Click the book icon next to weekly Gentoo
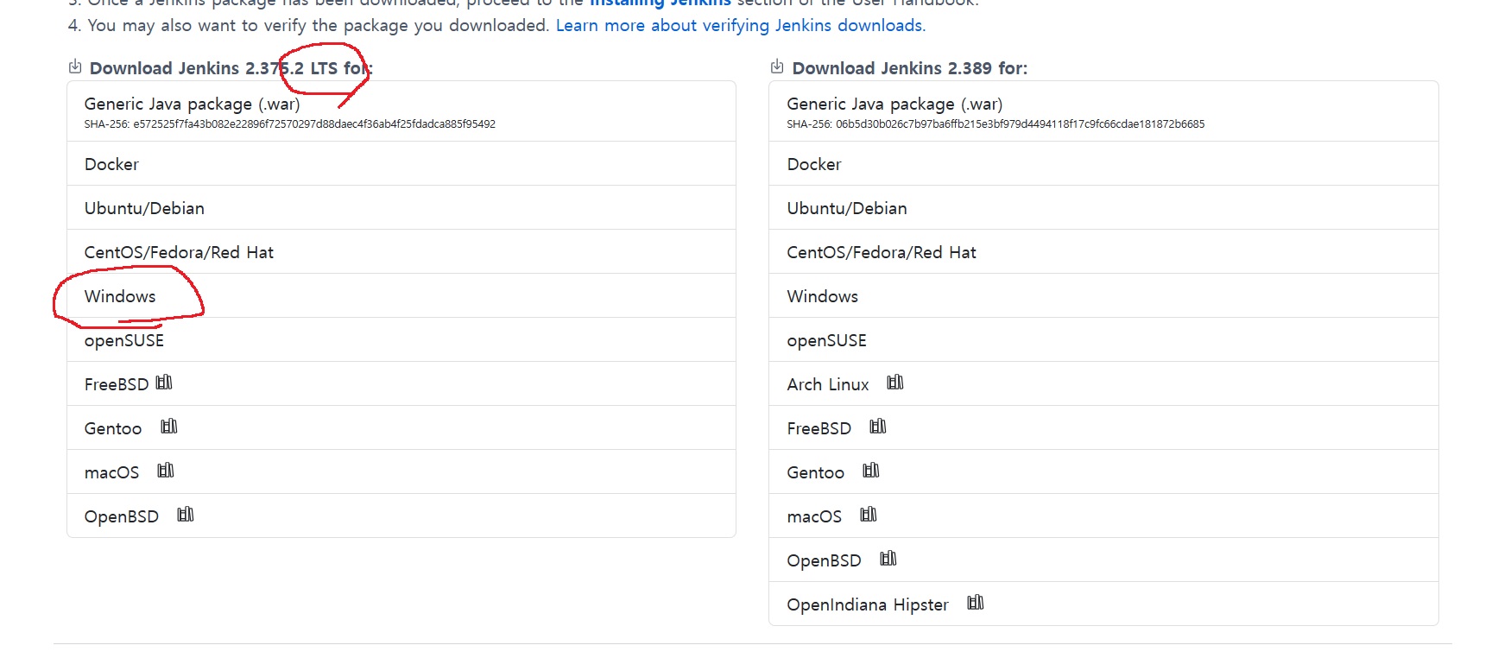Viewport: 1498px width, 658px height. pyautogui.click(x=871, y=471)
